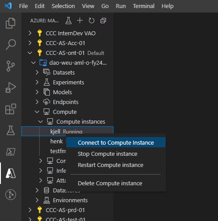Click the Compute monitor icon
Image resolution: width=218 pixels, height=221 pixels.
[47, 112]
